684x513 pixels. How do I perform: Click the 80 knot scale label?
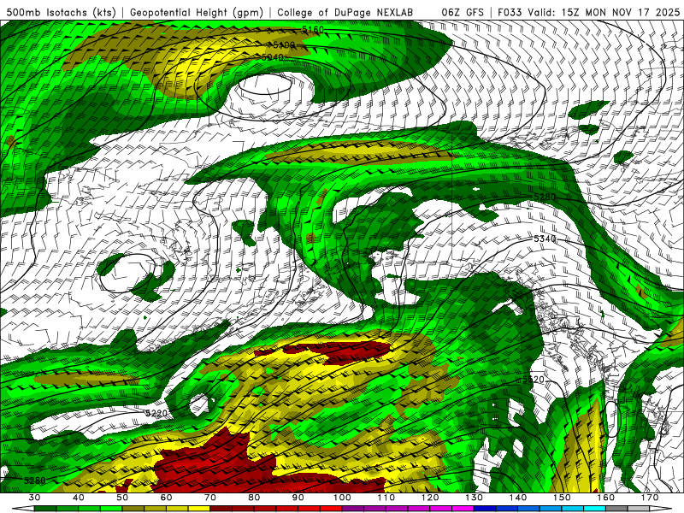click(254, 498)
